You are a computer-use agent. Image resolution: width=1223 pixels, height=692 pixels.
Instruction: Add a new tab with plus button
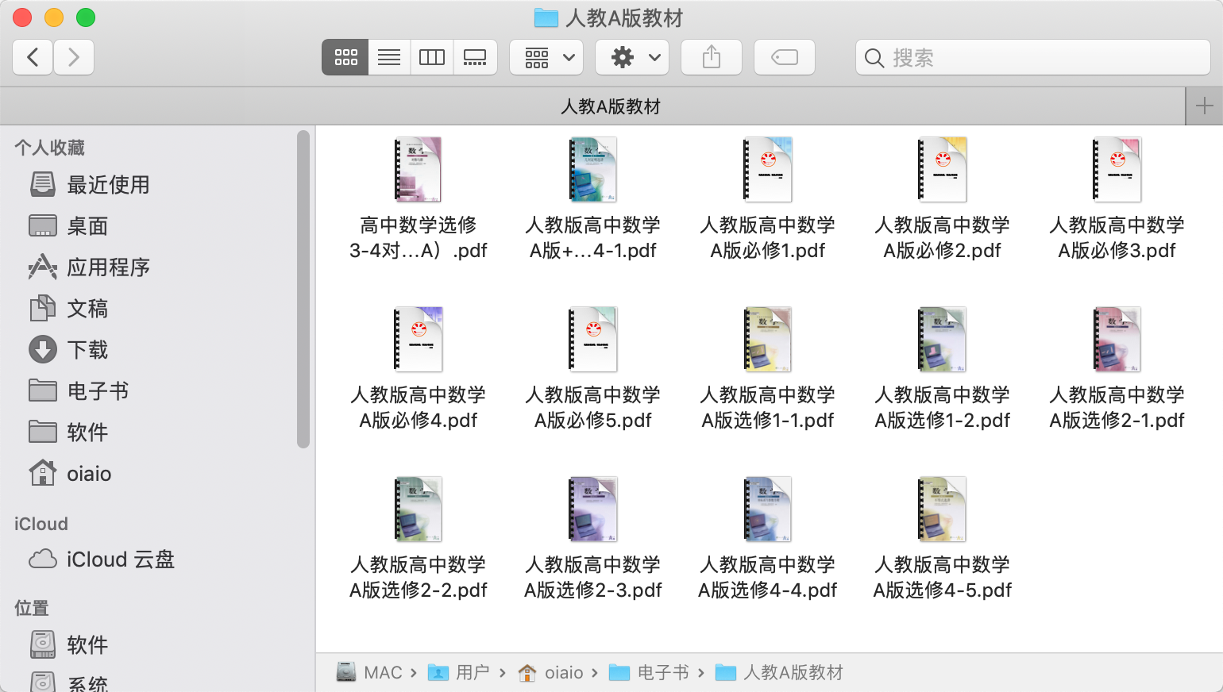1204,106
